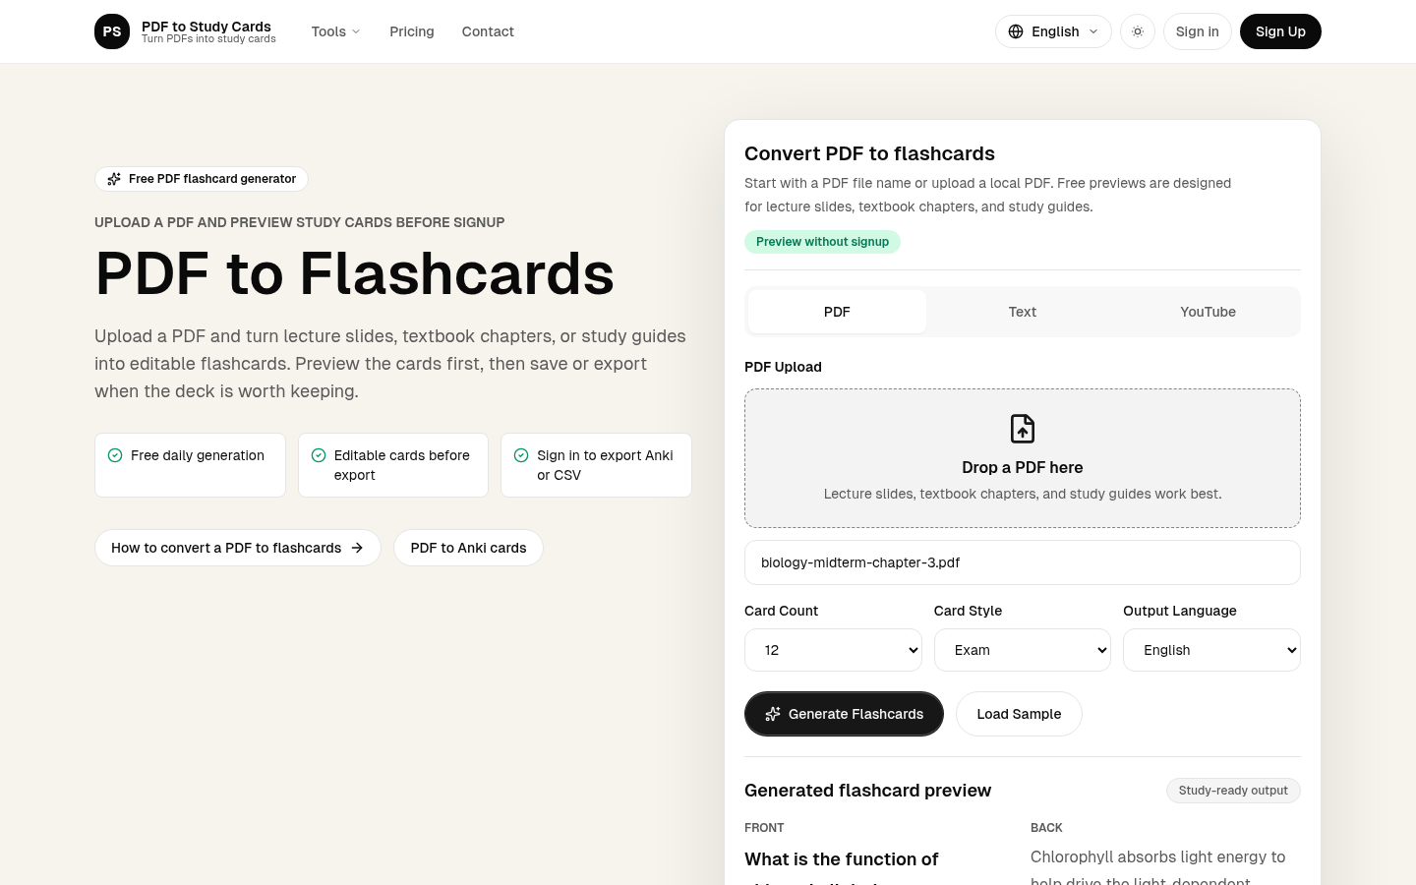Expand the Tools menu
The height and width of the screenshot is (885, 1416).
click(x=336, y=31)
